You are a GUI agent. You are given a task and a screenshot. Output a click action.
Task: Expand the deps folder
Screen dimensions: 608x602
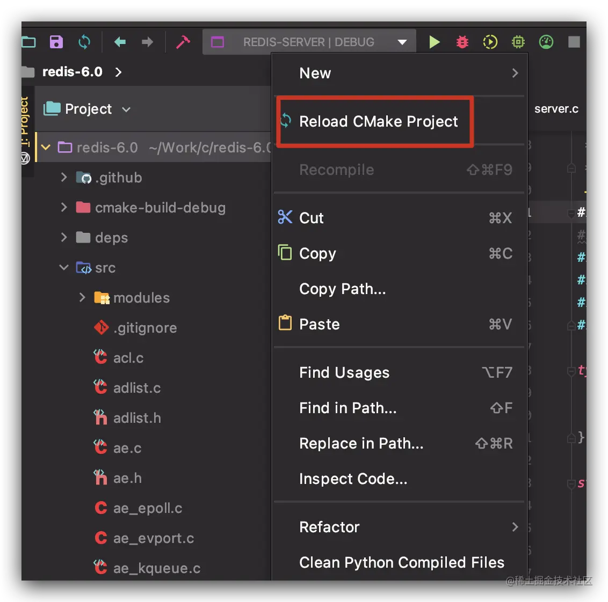pos(64,238)
